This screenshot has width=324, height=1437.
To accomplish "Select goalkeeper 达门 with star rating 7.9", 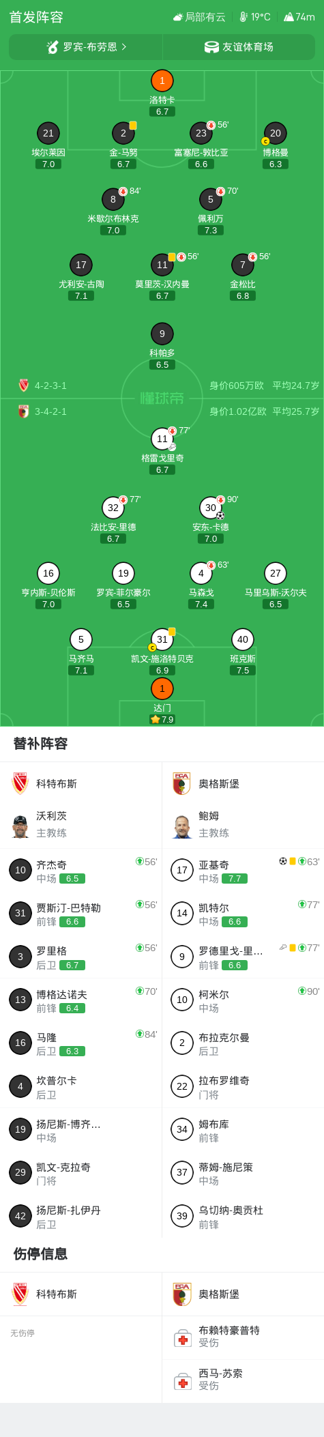I will (162, 688).
